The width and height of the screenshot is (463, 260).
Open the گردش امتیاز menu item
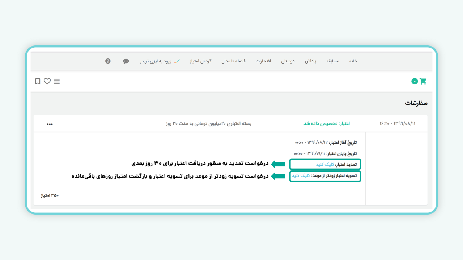(x=200, y=61)
